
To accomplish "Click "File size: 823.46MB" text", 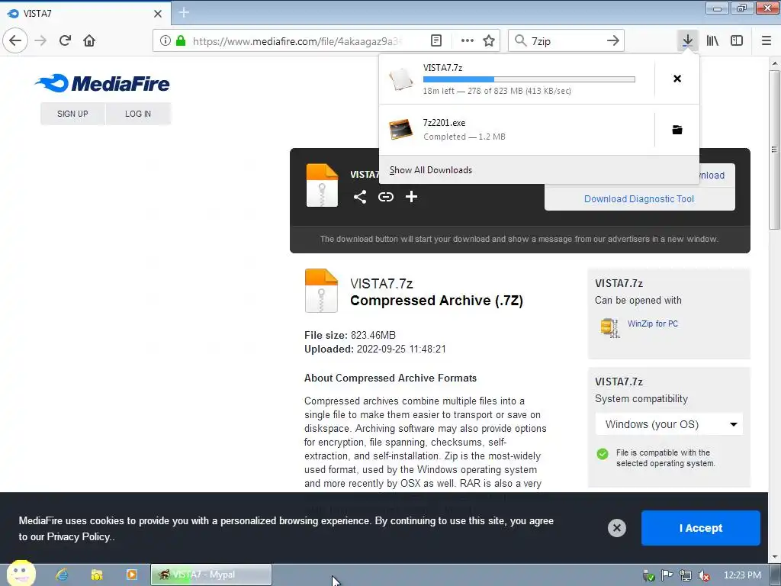I will point(349,335).
